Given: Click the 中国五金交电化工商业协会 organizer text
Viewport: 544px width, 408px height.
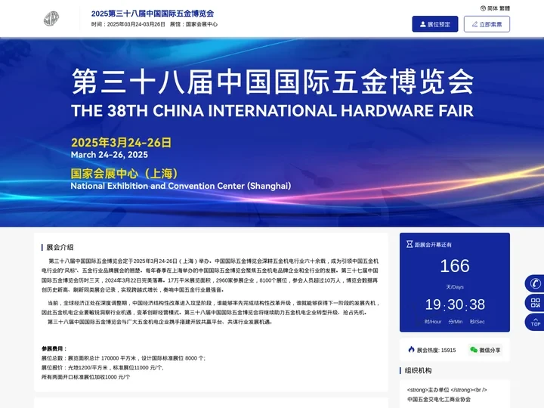Looking at the screenshot, I should click(x=439, y=400).
